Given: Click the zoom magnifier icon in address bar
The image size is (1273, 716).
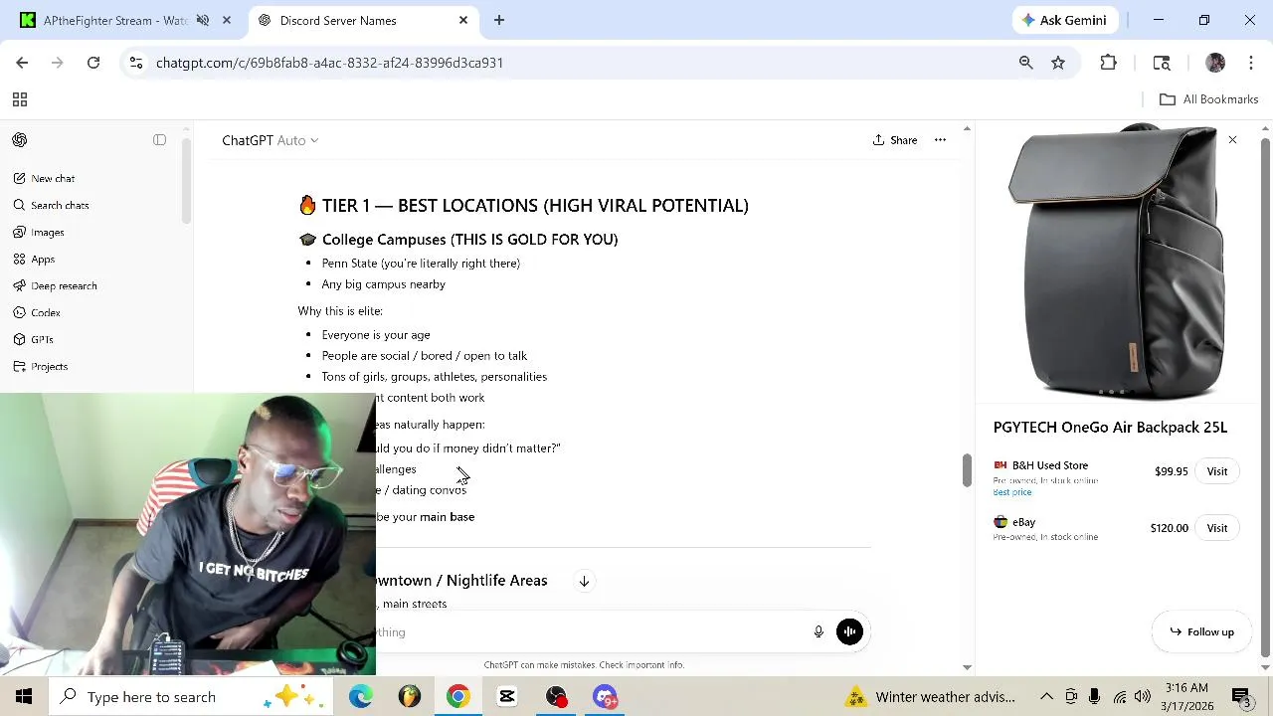Looking at the screenshot, I should (x=1025, y=63).
